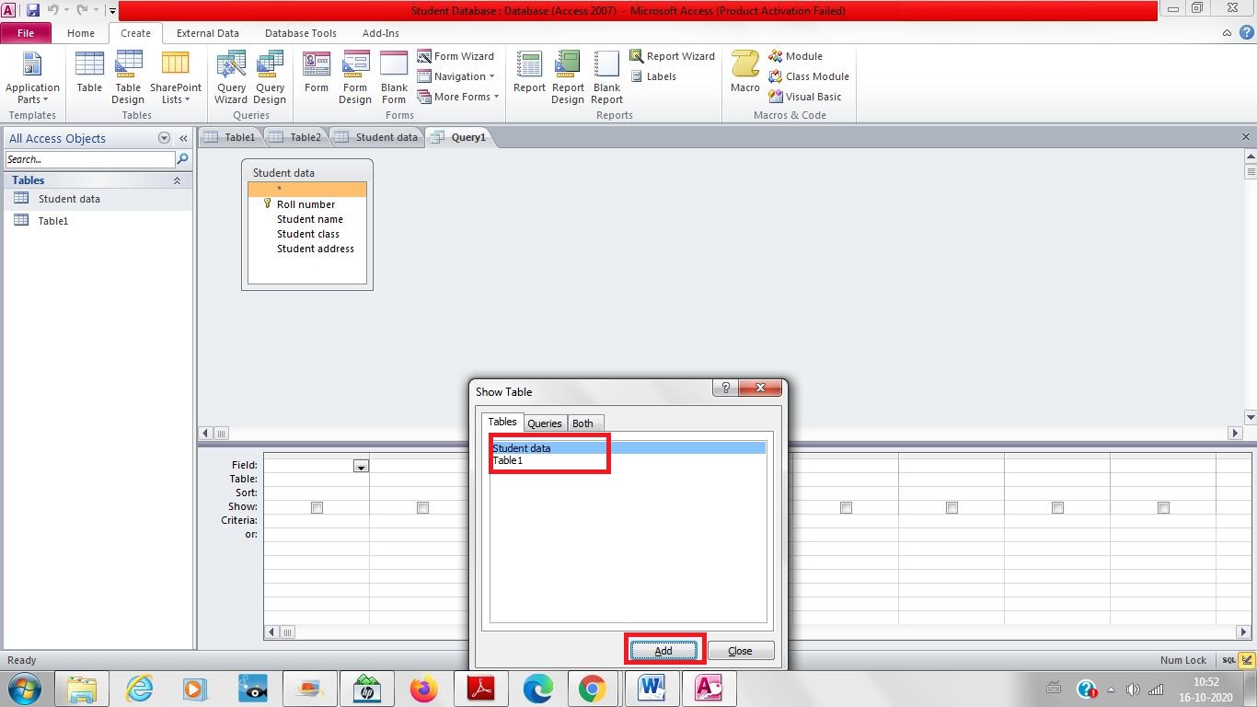
Task: Insert a new Class Module
Action: click(809, 76)
